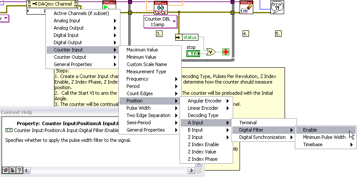
Task: Choose the Terminal property
Action: [x=264, y=123]
